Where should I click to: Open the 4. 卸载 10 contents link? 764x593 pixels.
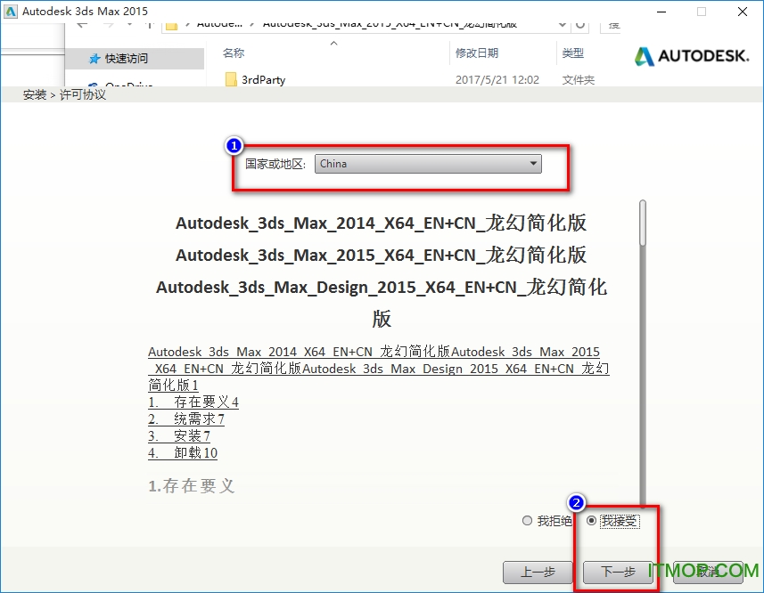(x=183, y=453)
